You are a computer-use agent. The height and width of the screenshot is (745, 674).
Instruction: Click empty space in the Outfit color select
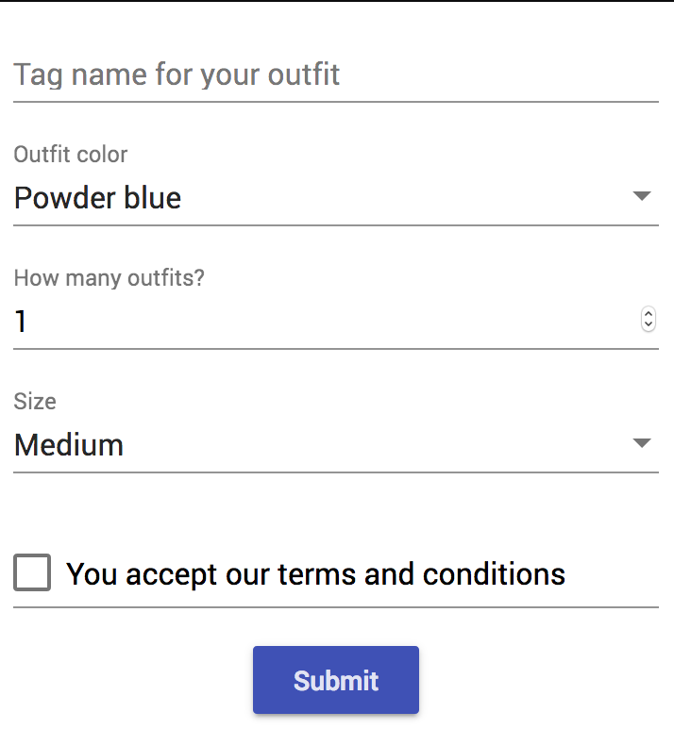point(404,198)
